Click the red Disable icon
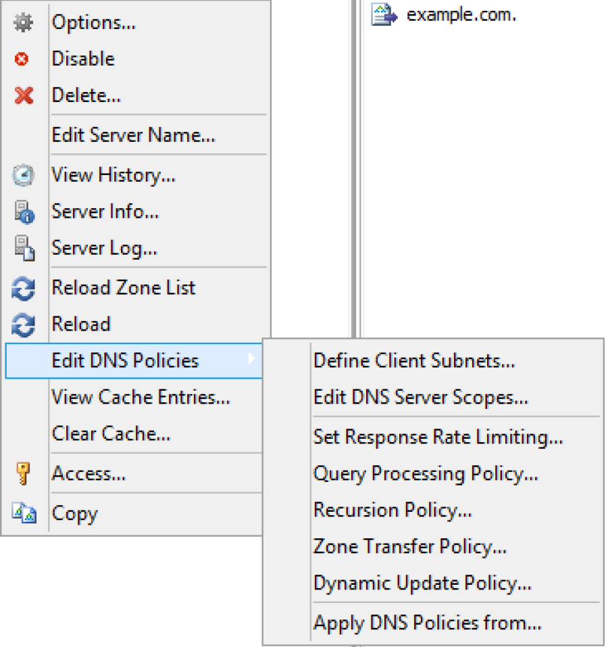608x647 pixels. [22, 59]
